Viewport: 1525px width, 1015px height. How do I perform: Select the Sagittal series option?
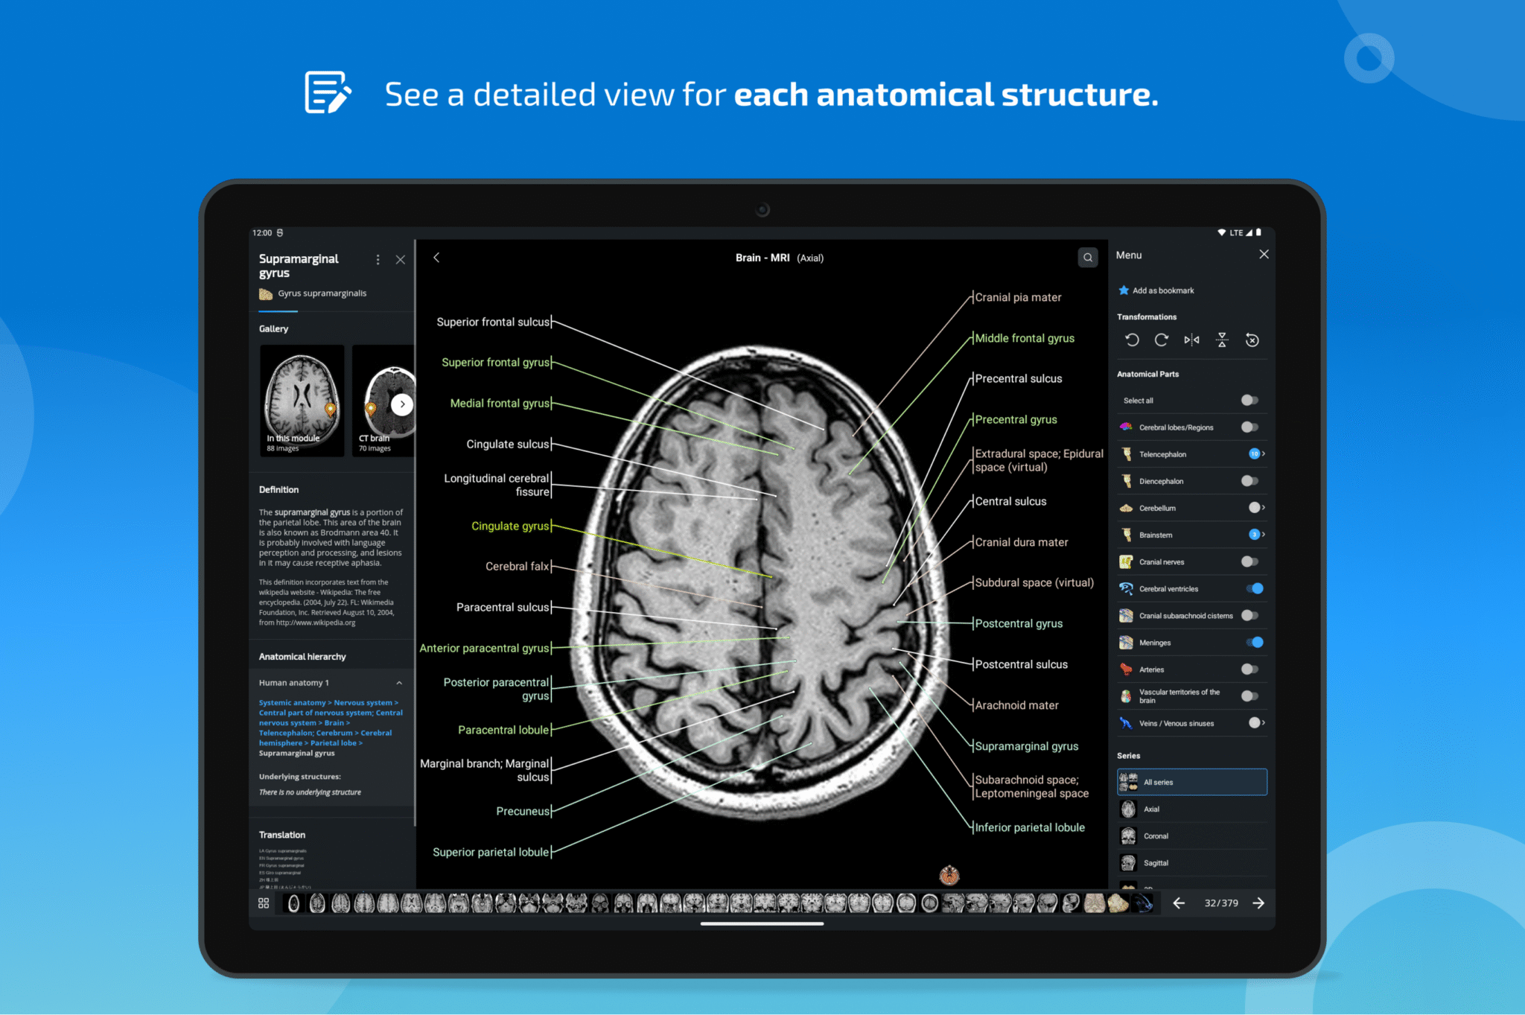[x=1156, y=862]
